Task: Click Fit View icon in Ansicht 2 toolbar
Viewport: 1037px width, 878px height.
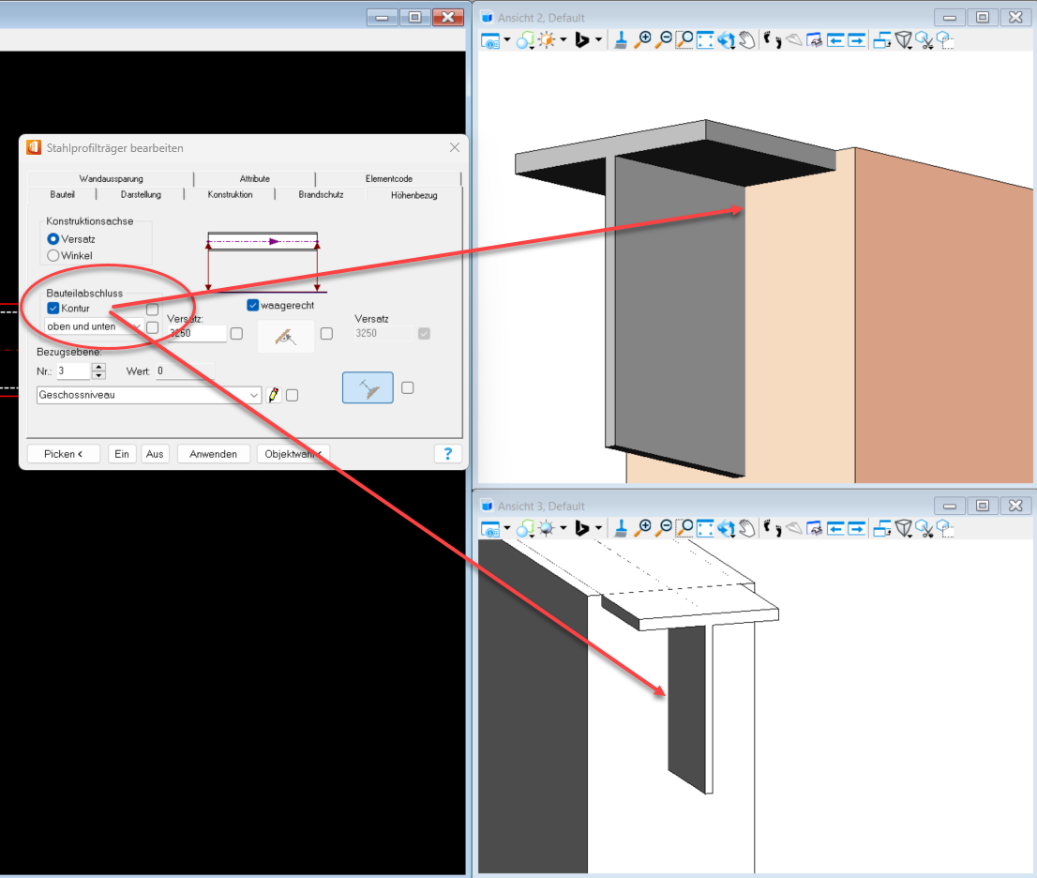Action: (705, 40)
